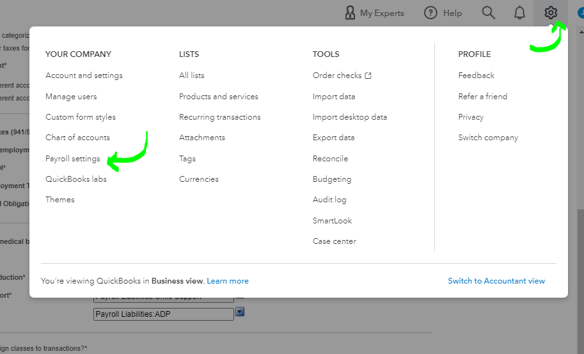Open Products and services
584x354 pixels.
point(219,97)
